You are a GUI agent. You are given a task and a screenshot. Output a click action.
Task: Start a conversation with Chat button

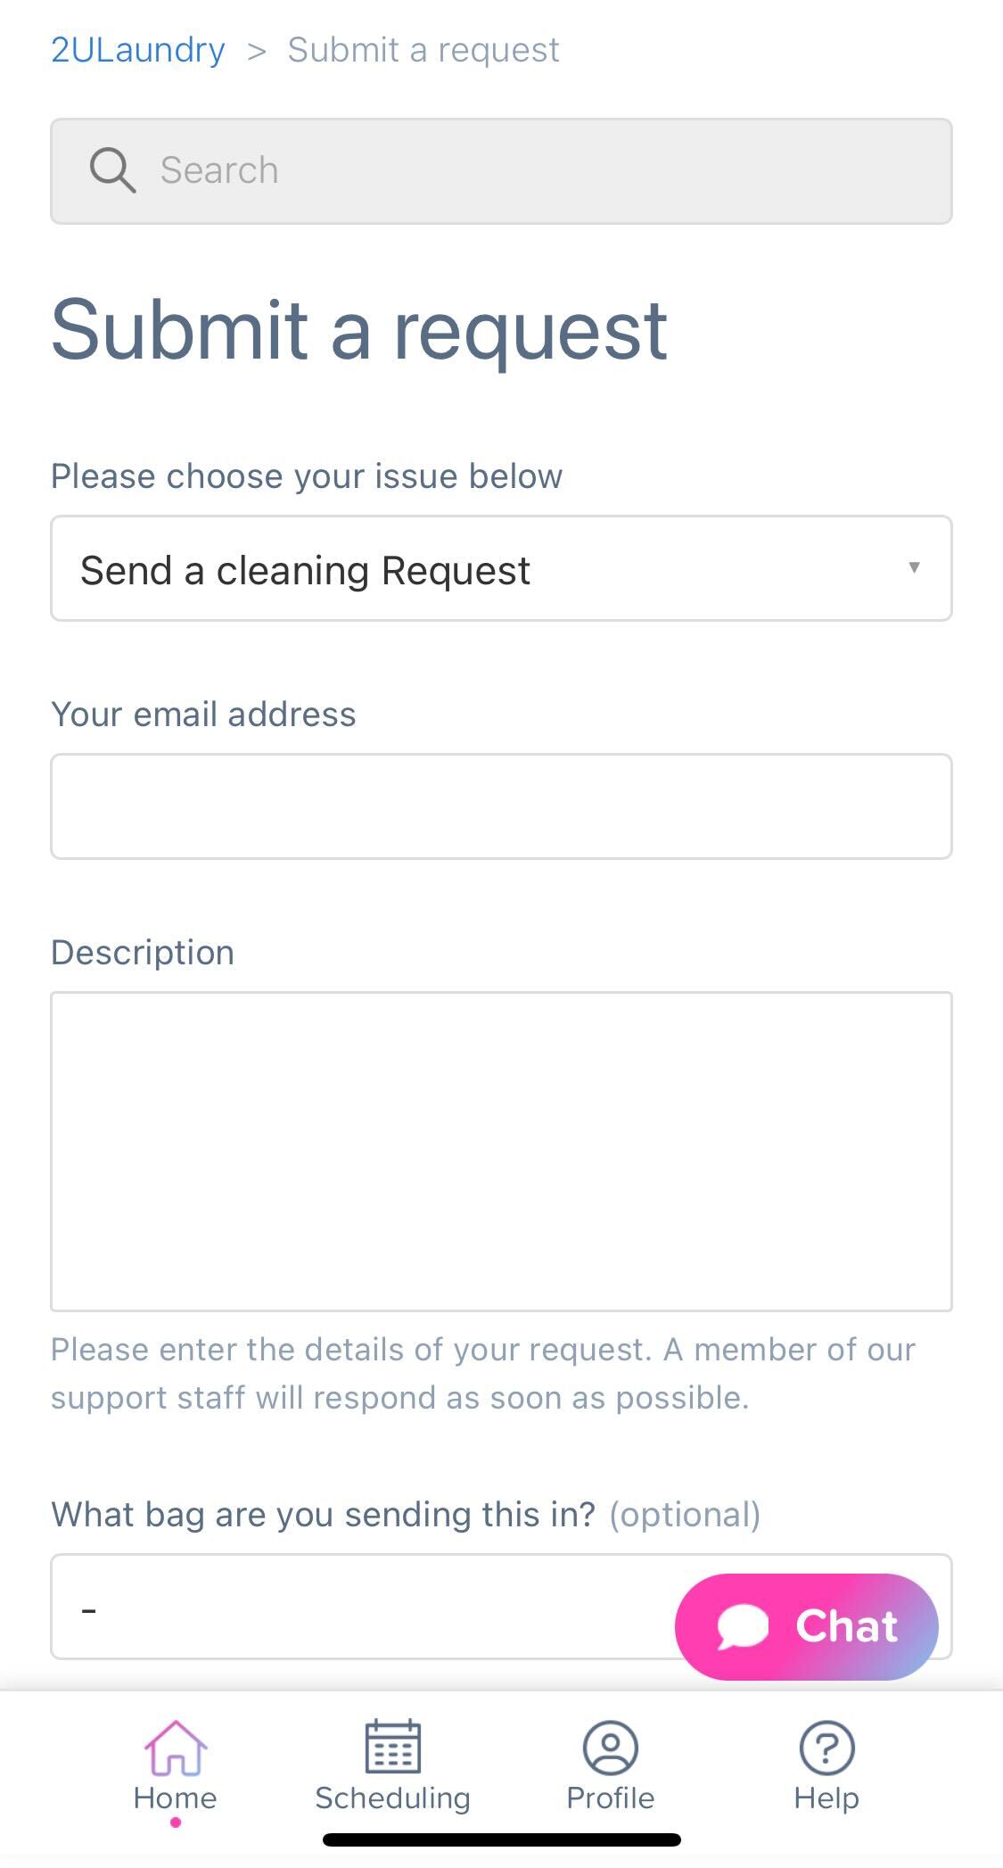[806, 1626]
